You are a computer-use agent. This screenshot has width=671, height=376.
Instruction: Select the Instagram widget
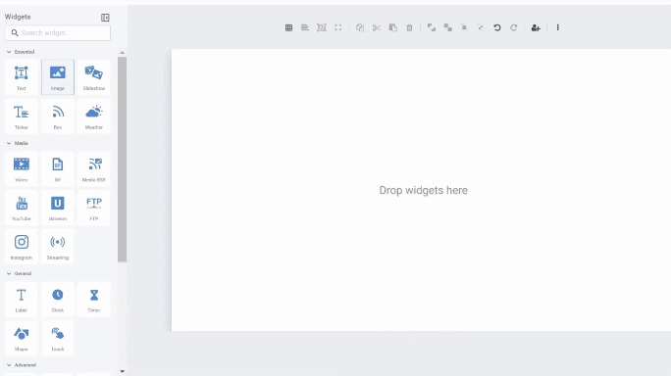(22, 247)
